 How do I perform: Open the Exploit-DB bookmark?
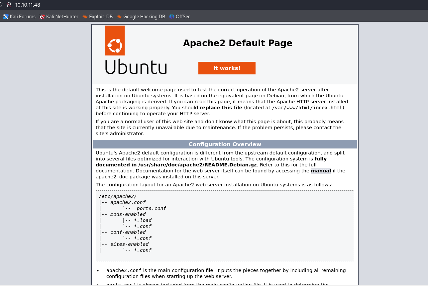(x=97, y=17)
